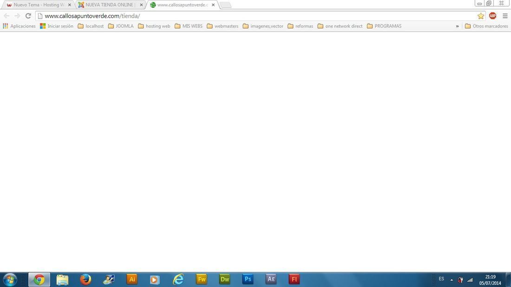Go back to the previous page
This screenshot has height=287, width=511.
click(7, 16)
